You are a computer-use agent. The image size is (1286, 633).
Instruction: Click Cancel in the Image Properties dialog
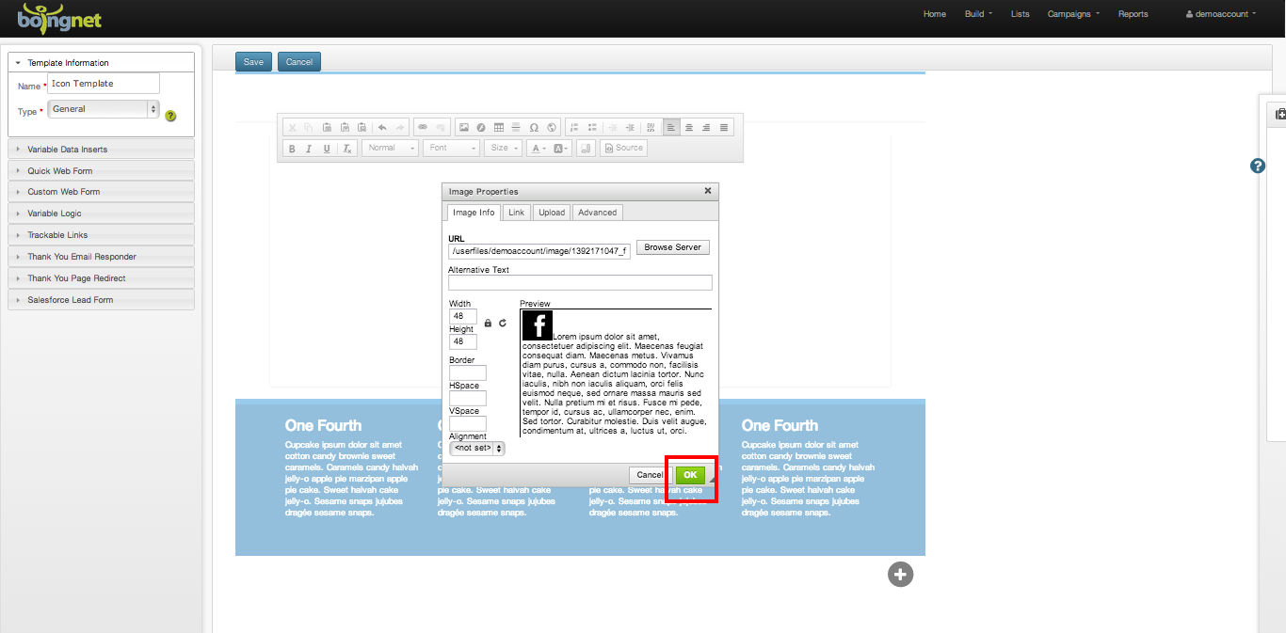(650, 475)
